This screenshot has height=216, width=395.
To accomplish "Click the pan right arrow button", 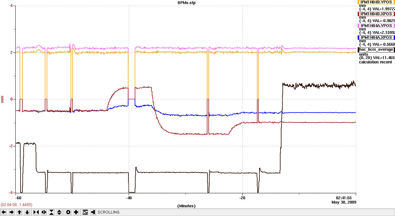I will [12, 212].
